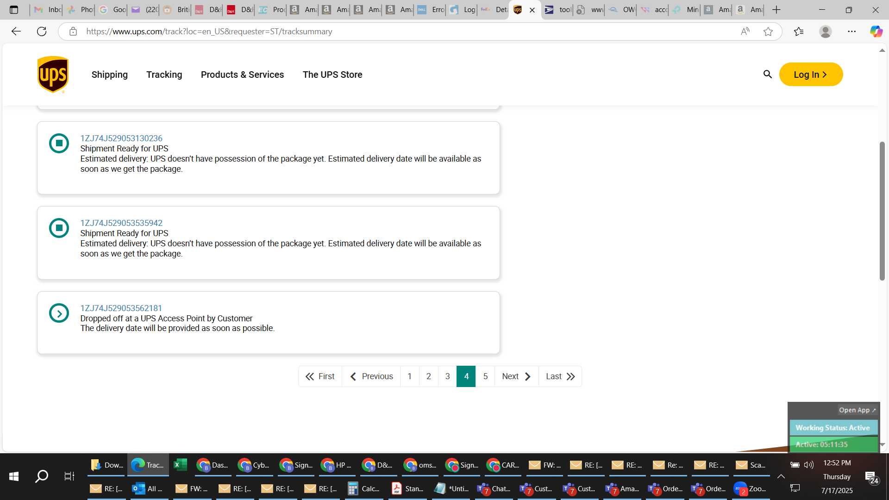Open tracking number 1ZJ74J529053130236 link
Viewport: 889px width, 500px height.
(x=121, y=138)
